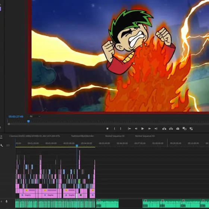Step back one frame
This screenshot has height=209, width=209.
136,129
